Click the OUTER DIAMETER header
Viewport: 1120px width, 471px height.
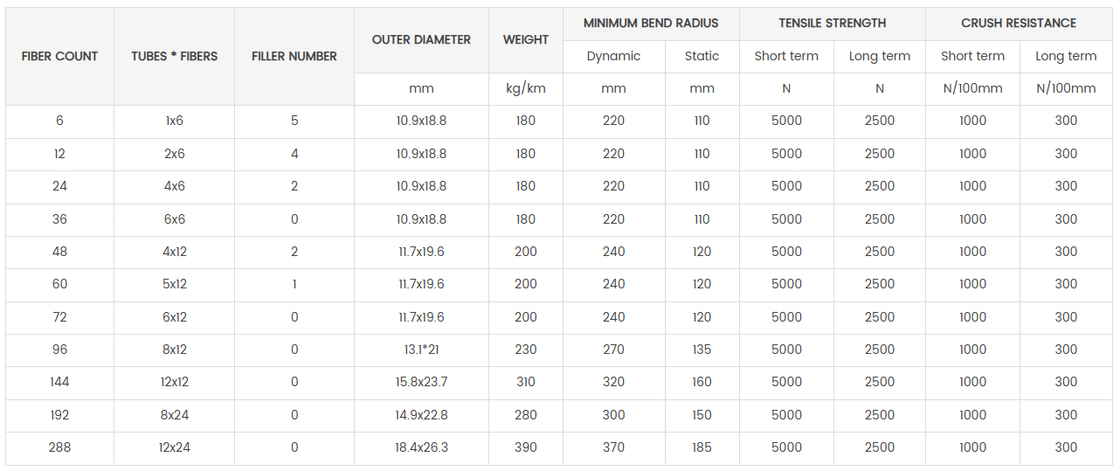click(x=421, y=40)
